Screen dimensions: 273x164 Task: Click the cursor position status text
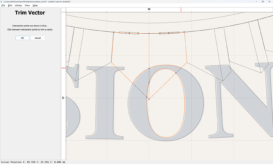pyautogui.click(x=33, y=162)
